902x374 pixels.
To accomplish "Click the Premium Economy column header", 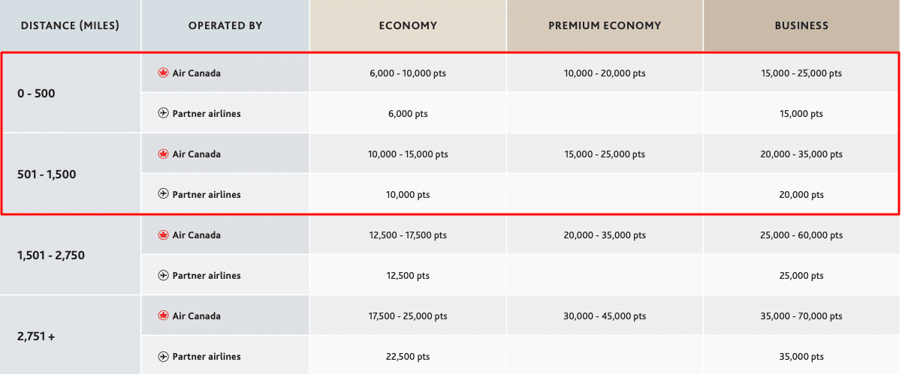I will pos(605,25).
